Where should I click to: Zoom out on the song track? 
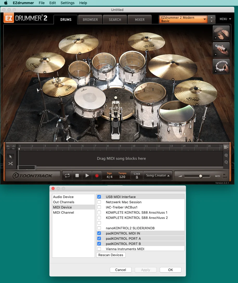[x=226, y=162]
